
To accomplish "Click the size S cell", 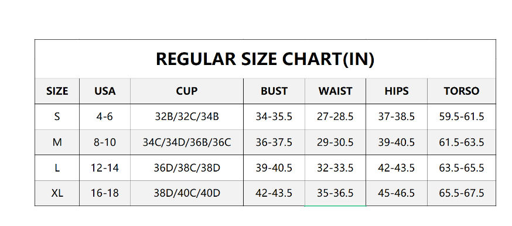I will (57, 117).
